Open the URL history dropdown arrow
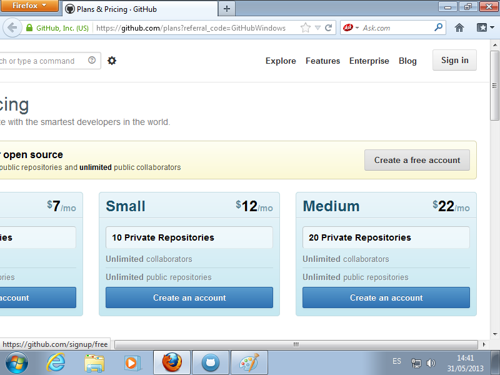This screenshot has height=375, width=500. 317,28
